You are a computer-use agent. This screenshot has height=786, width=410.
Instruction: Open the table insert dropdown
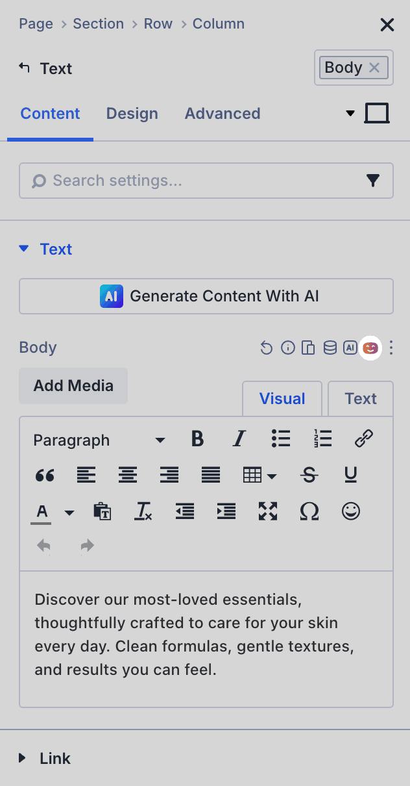tap(259, 475)
